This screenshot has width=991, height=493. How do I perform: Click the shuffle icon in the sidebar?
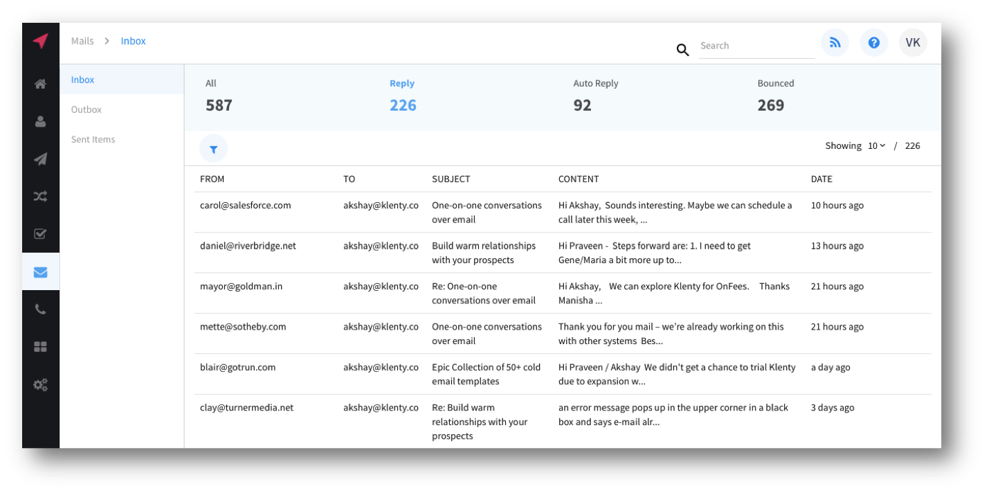coord(39,196)
